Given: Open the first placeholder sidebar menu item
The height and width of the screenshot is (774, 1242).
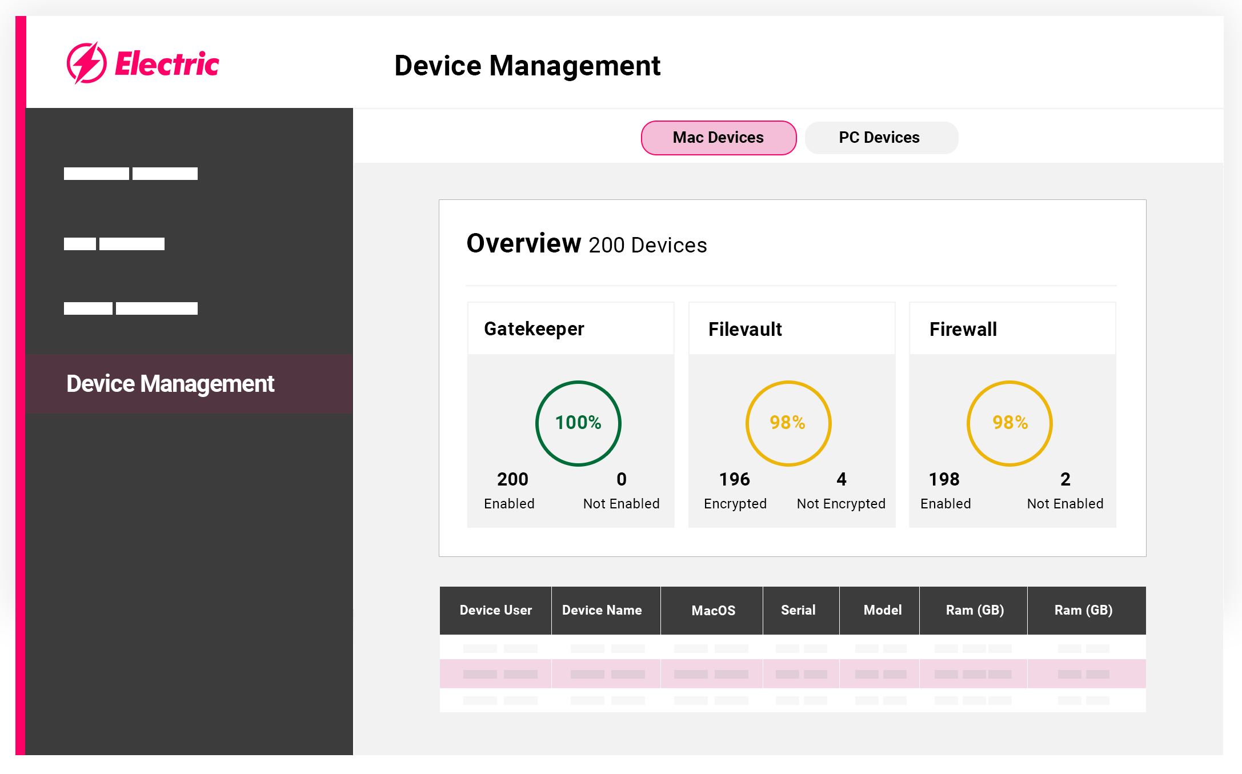Looking at the screenshot, I should click(x=130, y=174).
